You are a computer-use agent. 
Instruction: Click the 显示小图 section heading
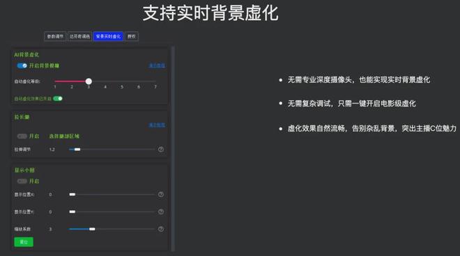coord(24,170)
